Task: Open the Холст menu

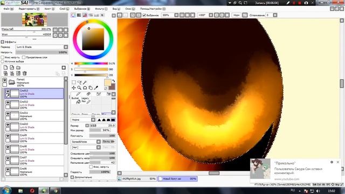Action: click(50, 9)
